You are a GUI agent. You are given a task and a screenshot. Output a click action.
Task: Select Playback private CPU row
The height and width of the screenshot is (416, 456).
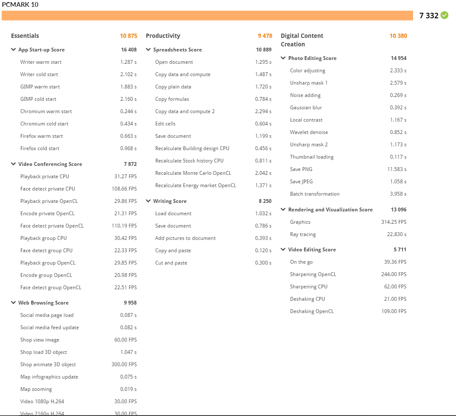tap(79, 177)
